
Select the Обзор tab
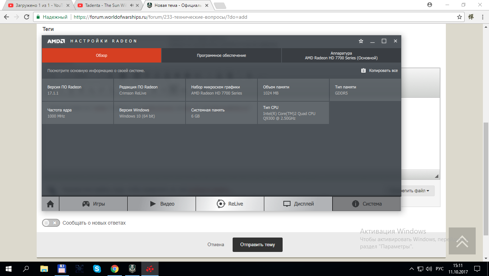pos(101,55)
